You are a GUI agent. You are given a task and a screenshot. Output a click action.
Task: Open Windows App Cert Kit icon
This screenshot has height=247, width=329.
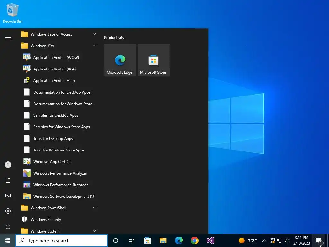pos(27,161)
